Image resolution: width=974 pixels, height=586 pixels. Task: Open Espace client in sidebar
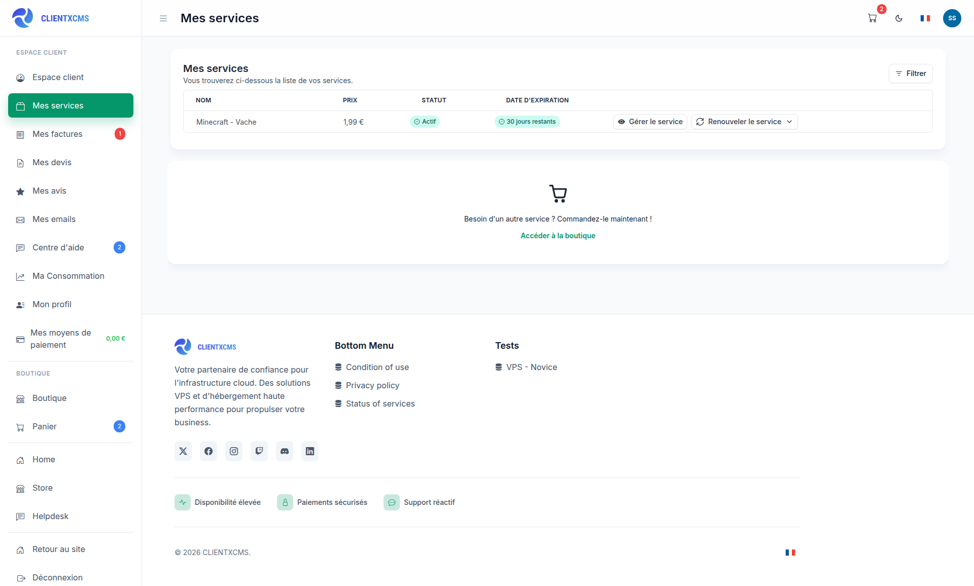pyautogui.click(x=71, y=77)
